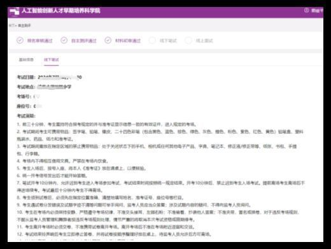This screenshot has height=249, width=331.
Task: Select the 报名审核通过 step label
Action: 39,41
